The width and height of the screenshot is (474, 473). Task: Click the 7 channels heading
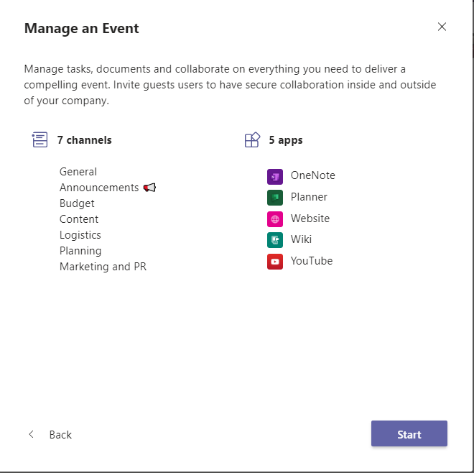pyautogui.click(x=84, y=140)
